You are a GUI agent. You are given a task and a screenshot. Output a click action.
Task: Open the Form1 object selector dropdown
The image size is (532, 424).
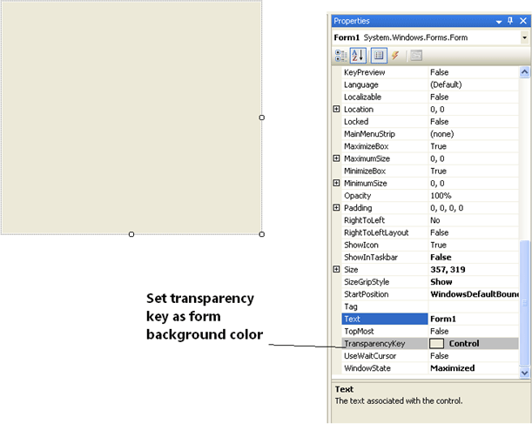tap(524, 38)
